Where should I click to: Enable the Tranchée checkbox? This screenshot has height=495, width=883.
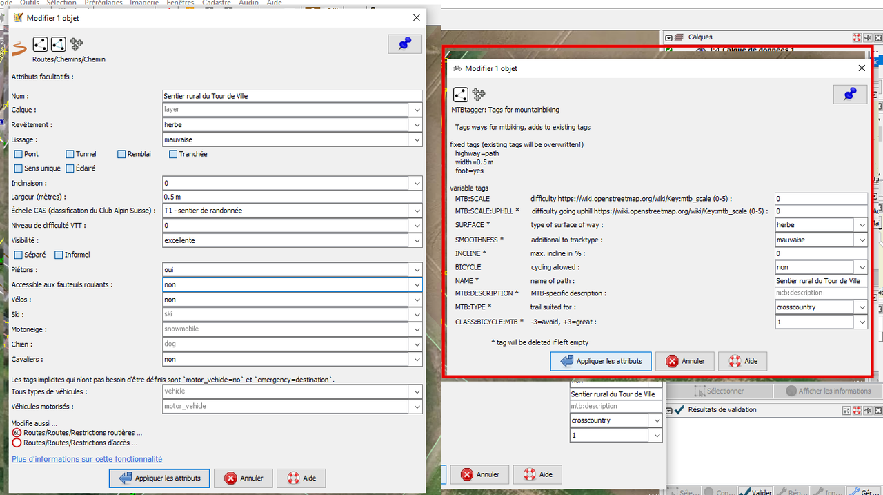[x=173, y=154]
